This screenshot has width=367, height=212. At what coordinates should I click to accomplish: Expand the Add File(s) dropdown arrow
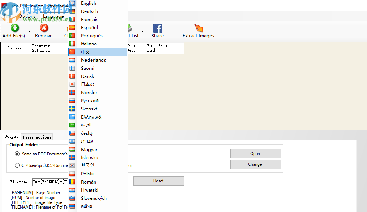[x=29, y=31]
